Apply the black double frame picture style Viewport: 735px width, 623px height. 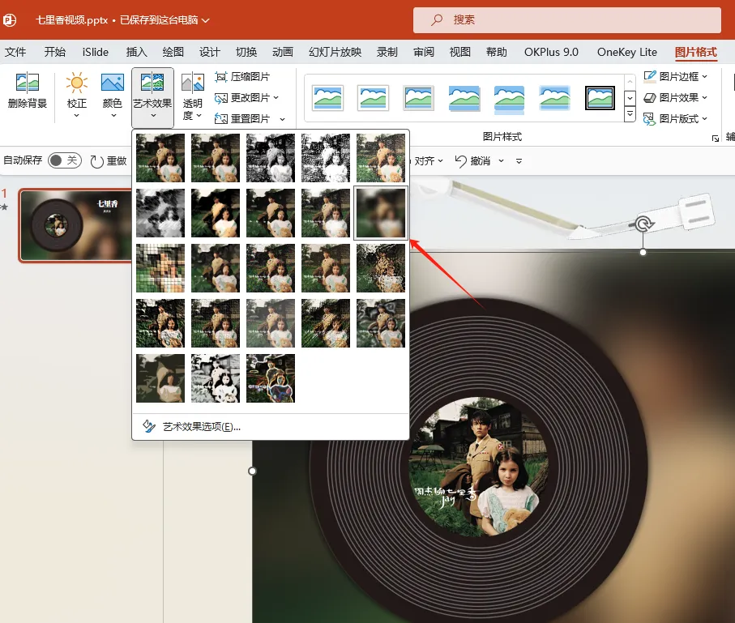[x=600, y=97]
